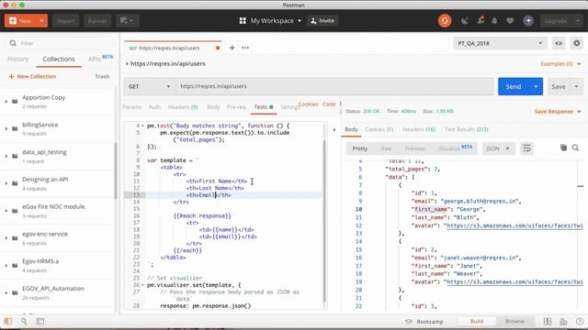This screenshot has width=588, height=330.
Task: Click the collections sidebar scrollbar
Action: click(x=116, y=170)
